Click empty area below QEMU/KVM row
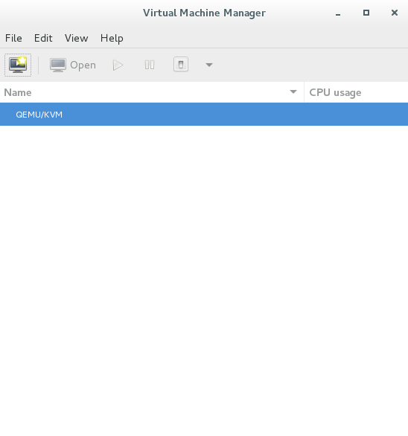Image resolution: width=408 pixels, height=436 pixels. click(204, 278)
